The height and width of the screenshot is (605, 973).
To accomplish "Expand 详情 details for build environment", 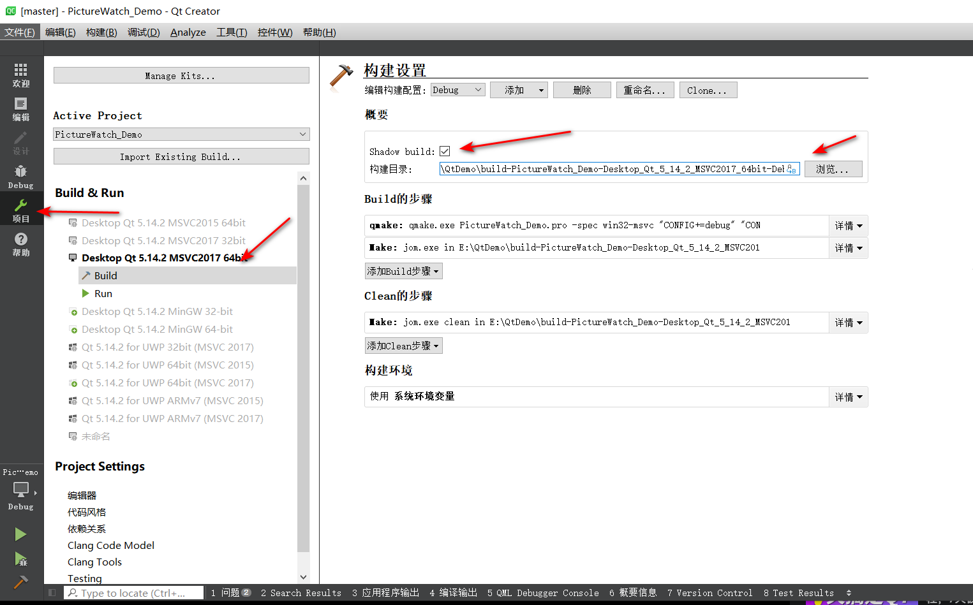I will pyautogui.click(x=849, y=397).
